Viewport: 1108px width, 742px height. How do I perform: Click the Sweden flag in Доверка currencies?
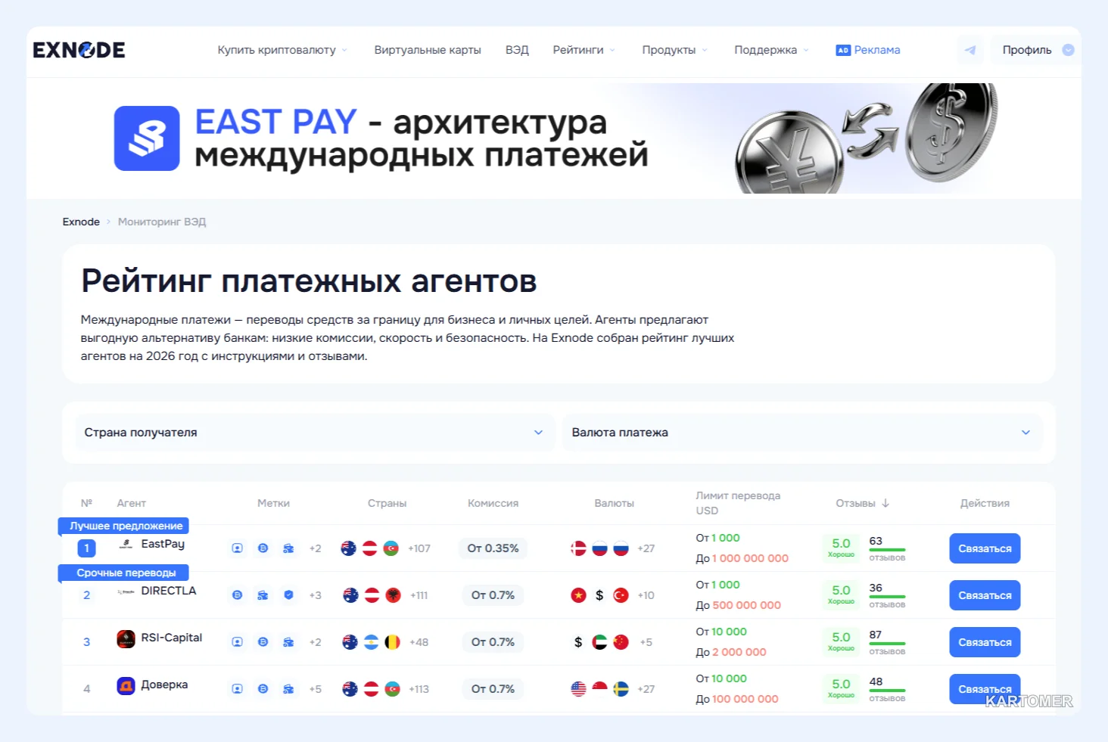click(621, 689)
